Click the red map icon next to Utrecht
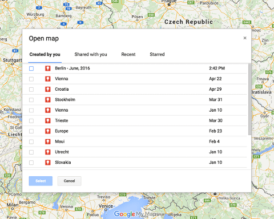274x219 pixels. click(x=48, y=152)
